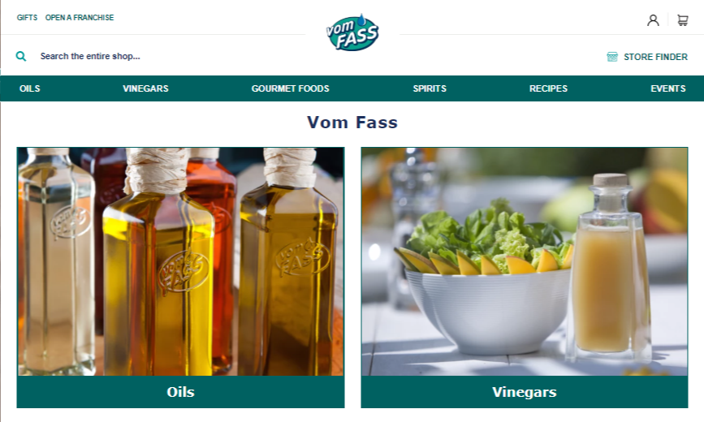
Task: Open the Store Finder link
Action: 655,57
